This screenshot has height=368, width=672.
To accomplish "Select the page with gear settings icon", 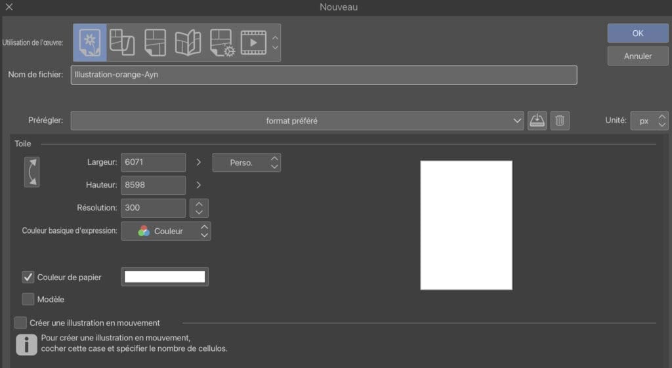I will [x=222, y=43].
